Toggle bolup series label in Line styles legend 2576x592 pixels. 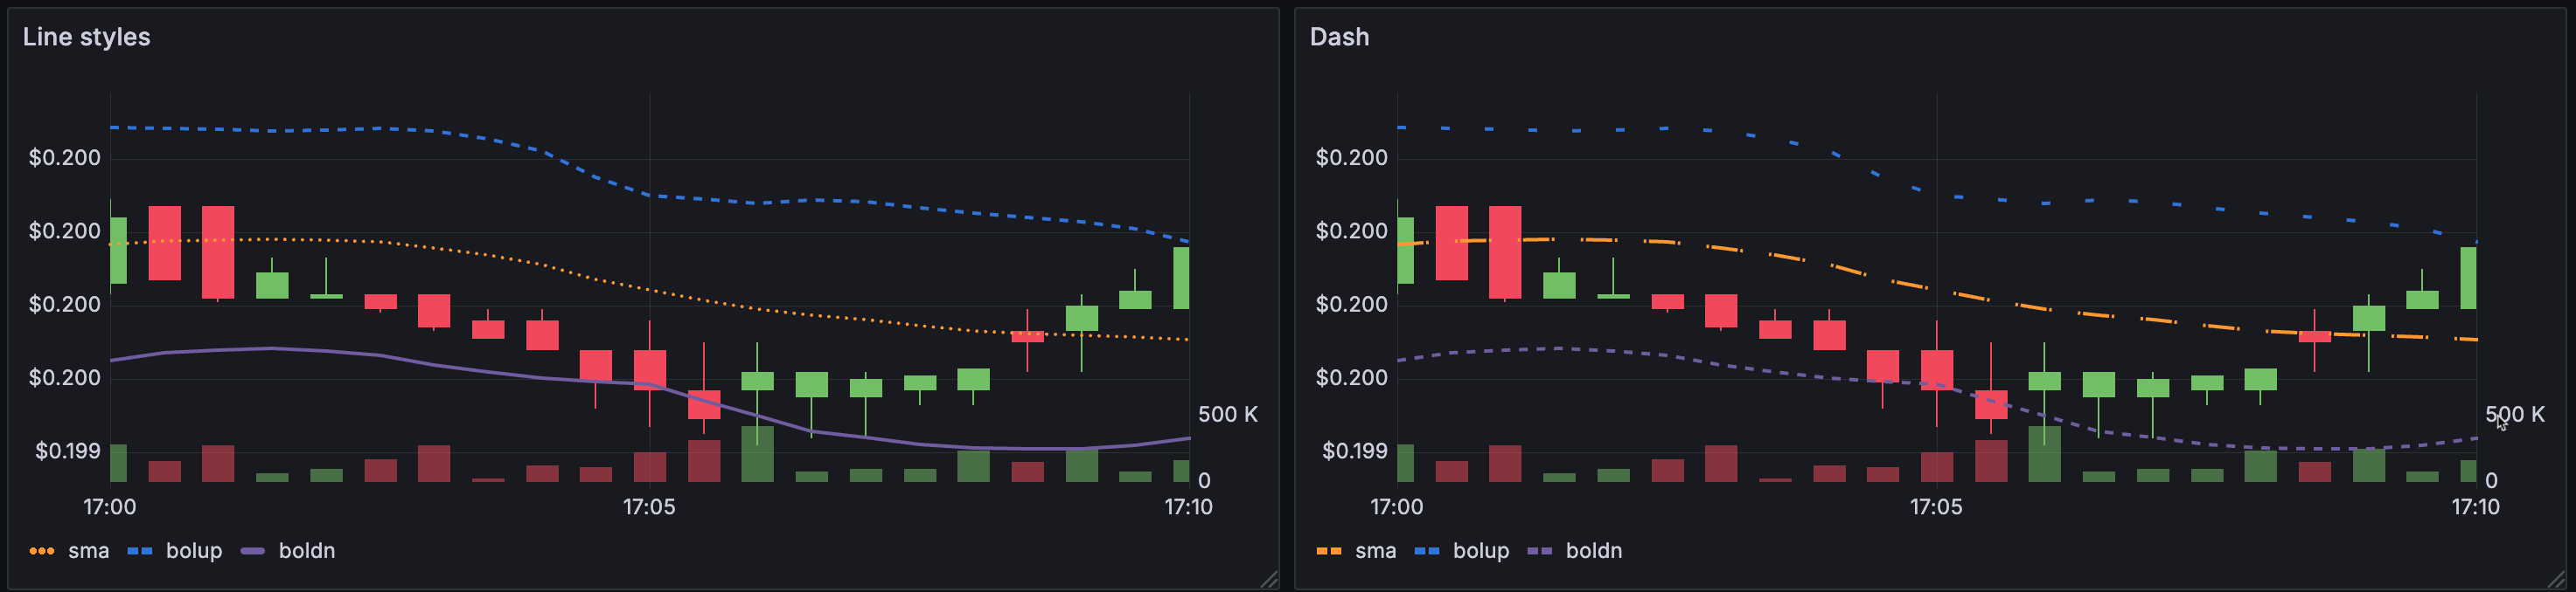194,551
